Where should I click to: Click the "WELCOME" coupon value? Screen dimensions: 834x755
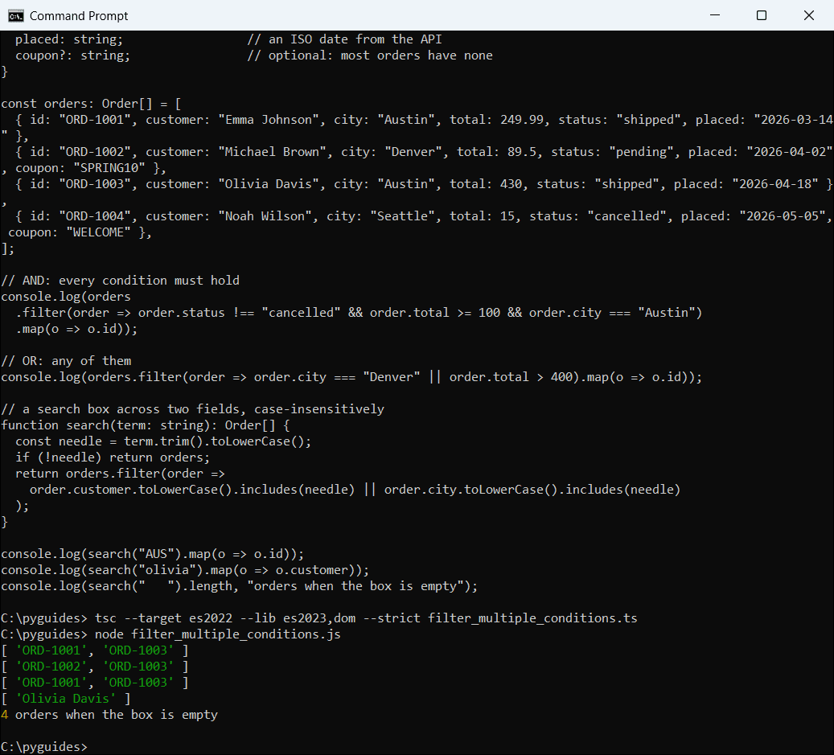[x=98, y=232]
